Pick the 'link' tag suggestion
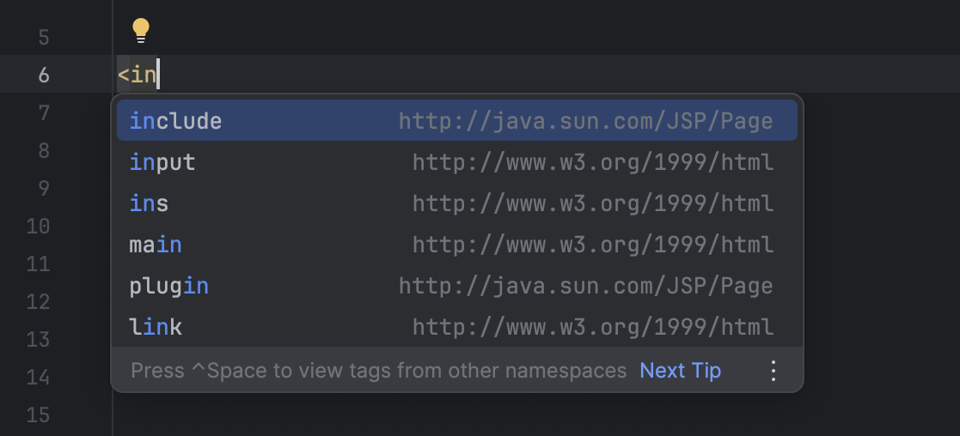The width and height of the screenshot is (960, 436). pos(156,327)
